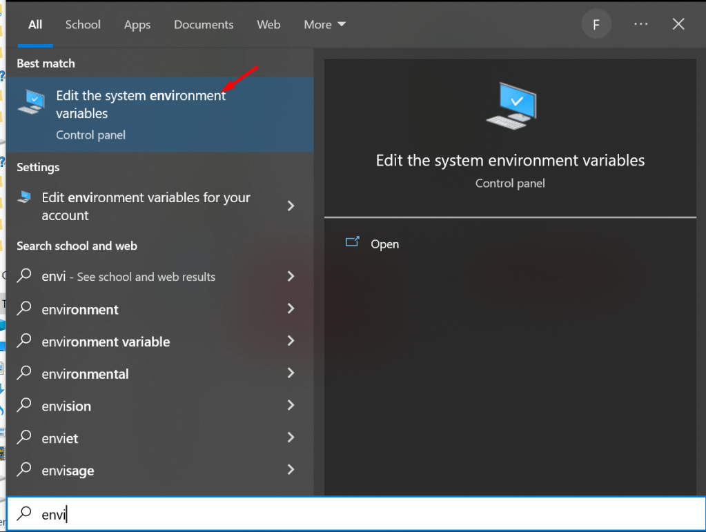Image resolution: width=706 pixels, height=532 pixels.
Task: Expand arrow for Edit environment variables for your account
Action: (291, 206)
